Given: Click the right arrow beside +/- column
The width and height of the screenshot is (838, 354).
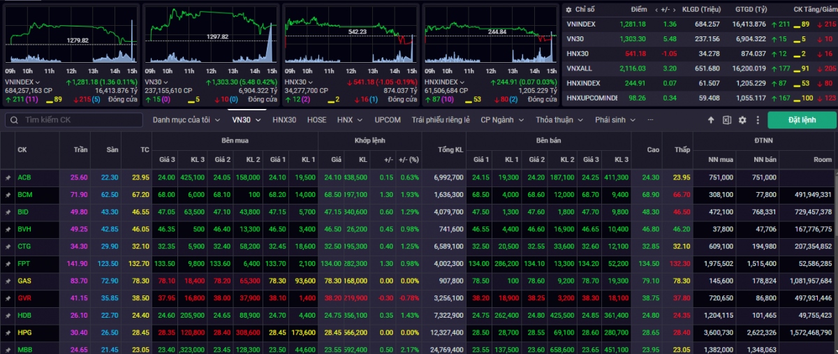Looking at the screenshot, I should 675,10.
